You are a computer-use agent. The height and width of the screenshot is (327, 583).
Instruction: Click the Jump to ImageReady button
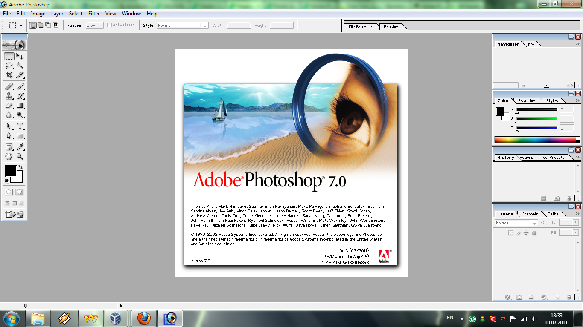click(x=15, y=214)
